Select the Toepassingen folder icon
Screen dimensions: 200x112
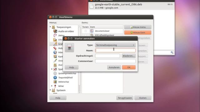[x=53, y=27]
